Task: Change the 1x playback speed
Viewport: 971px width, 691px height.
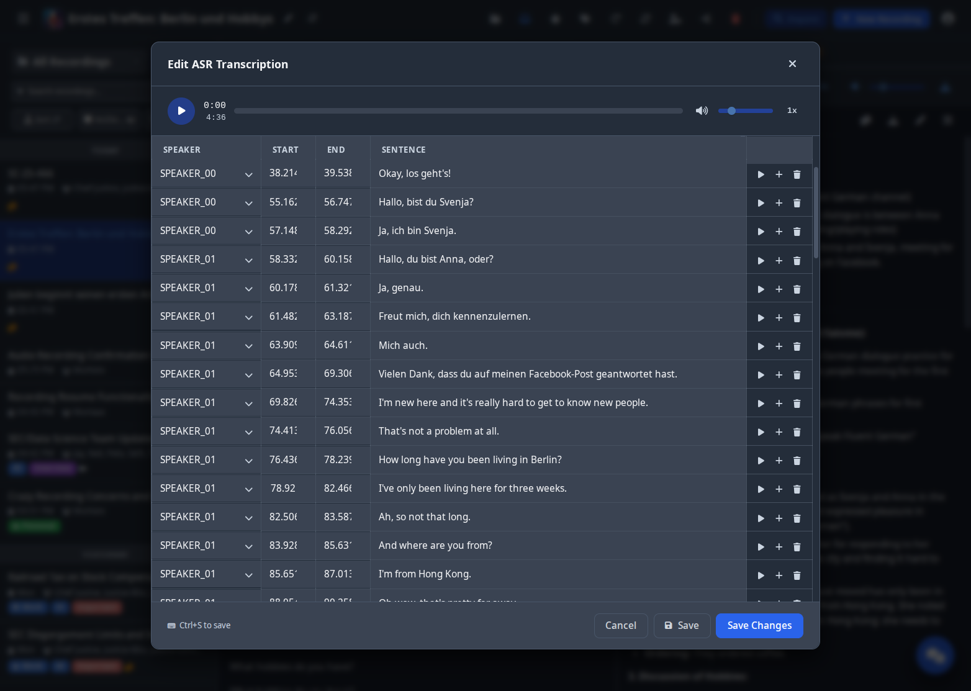Action: (x=792, y=111)
